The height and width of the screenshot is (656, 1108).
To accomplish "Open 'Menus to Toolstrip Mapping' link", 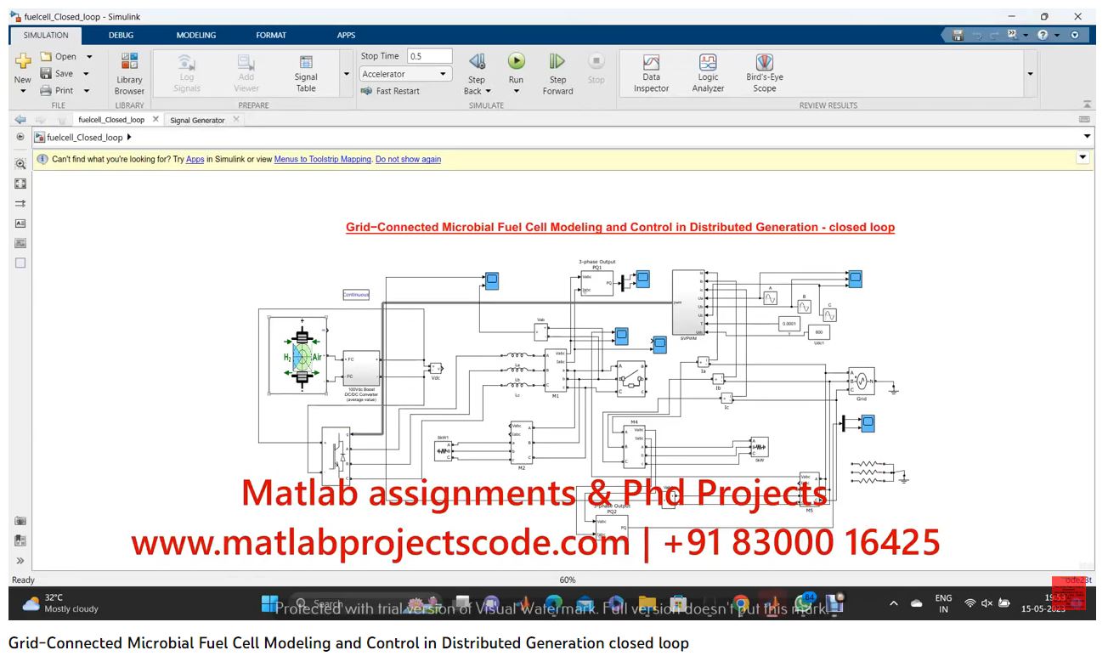I will point(322,159).
